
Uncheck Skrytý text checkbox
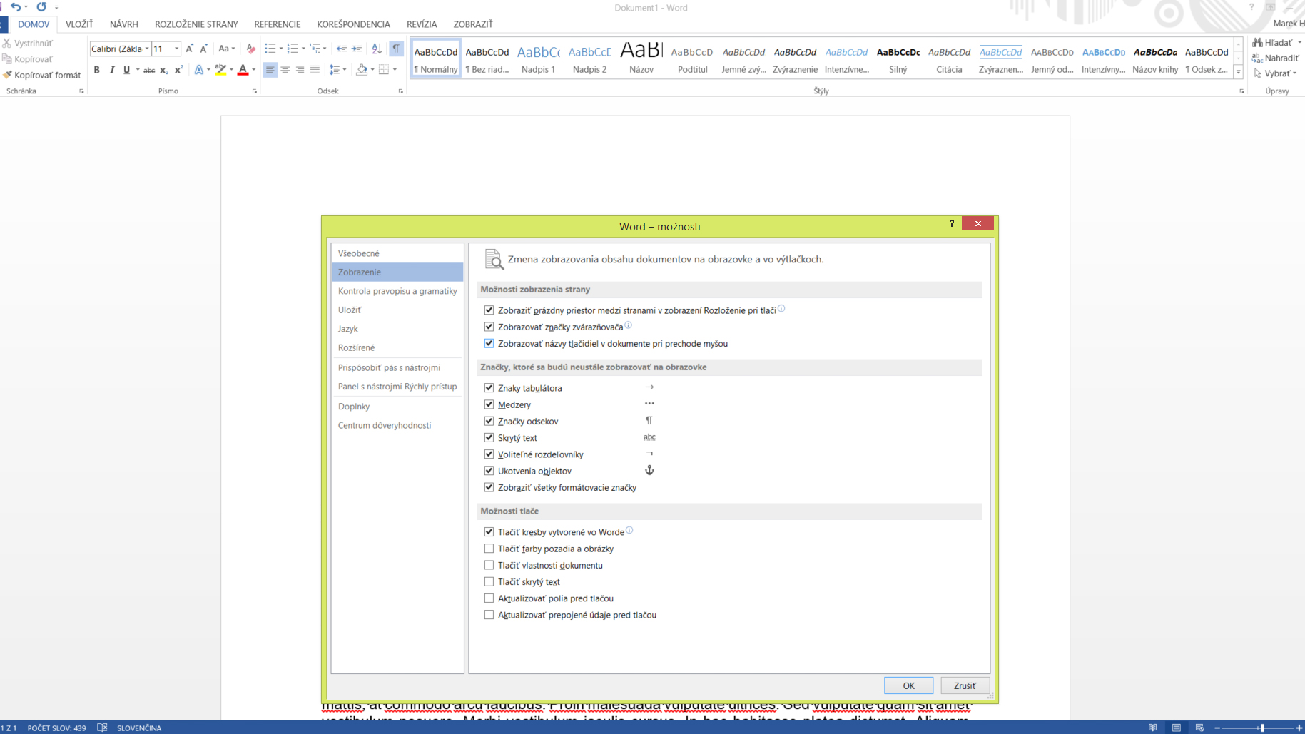tap(489, 437)
